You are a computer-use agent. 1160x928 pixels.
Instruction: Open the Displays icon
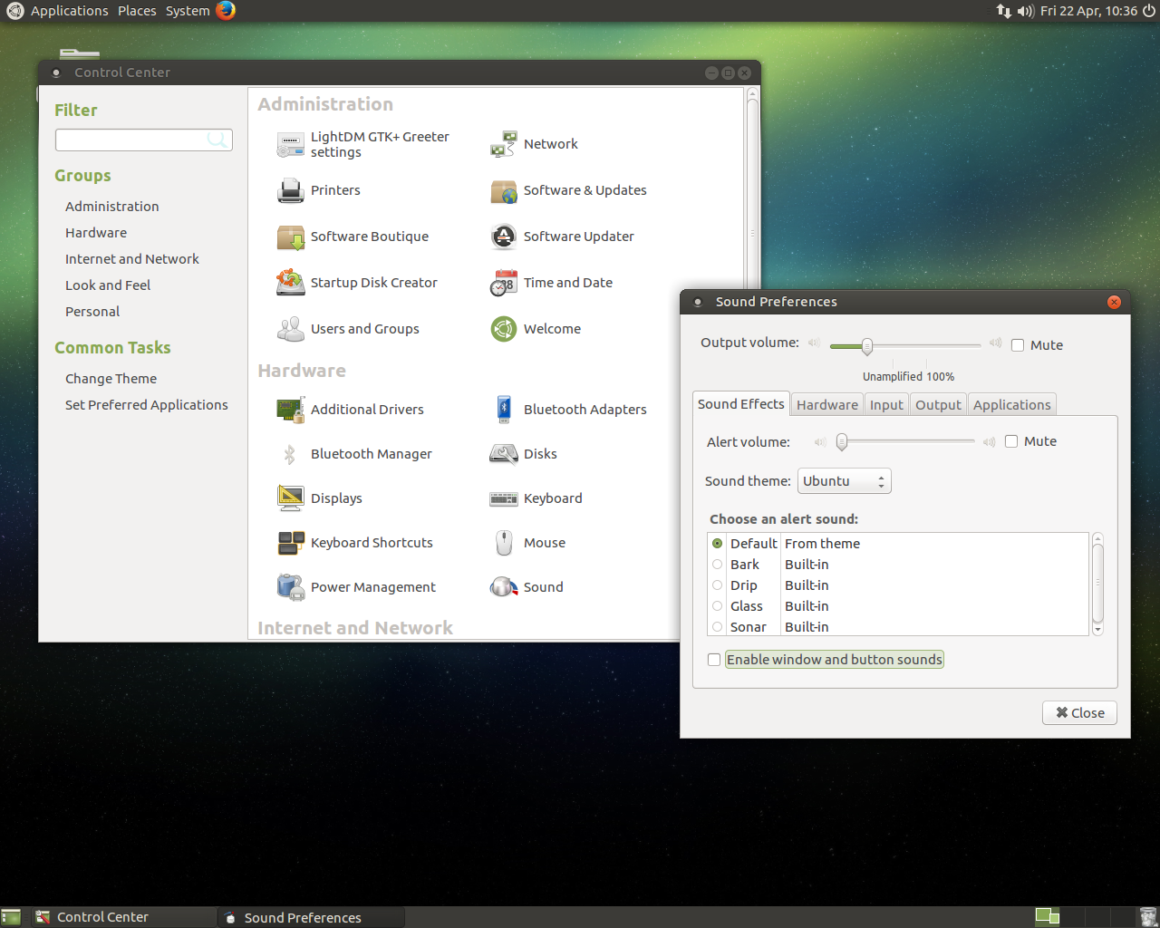pos(291,498)
